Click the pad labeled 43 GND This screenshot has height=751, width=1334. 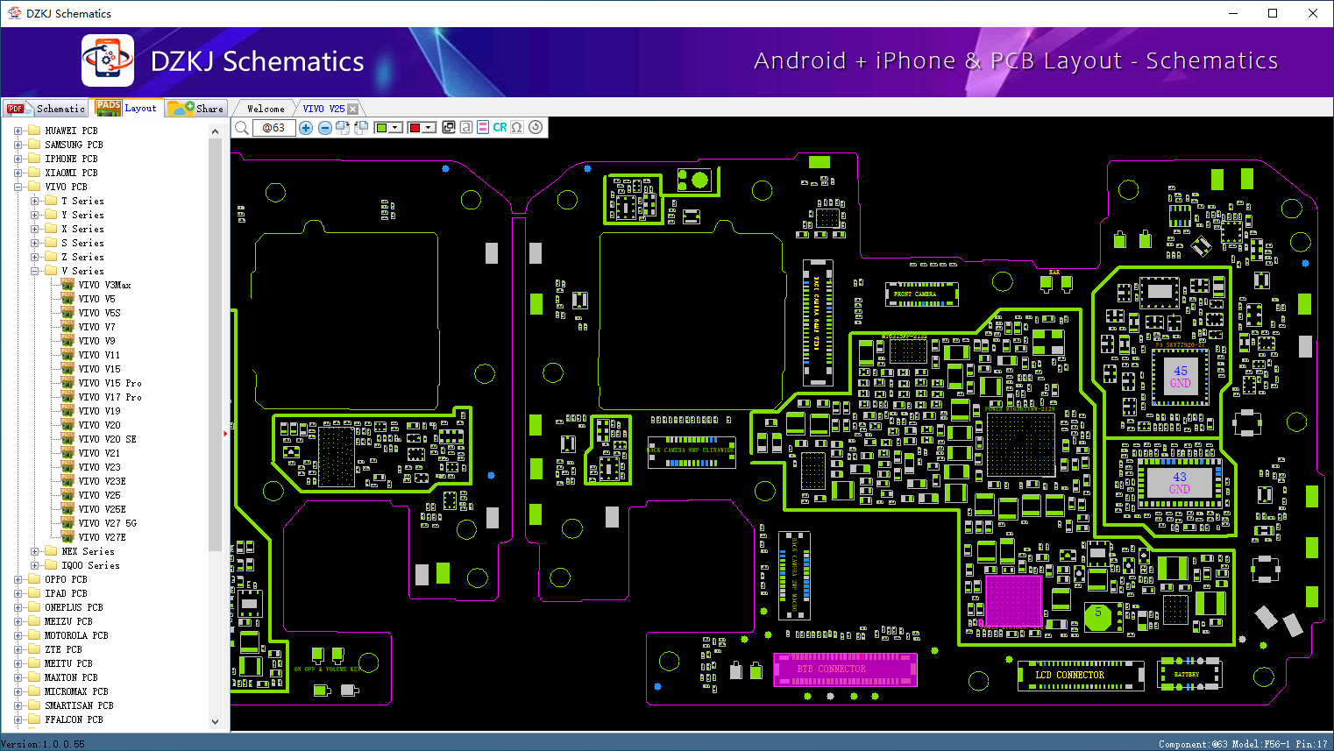click(1180, 483)
